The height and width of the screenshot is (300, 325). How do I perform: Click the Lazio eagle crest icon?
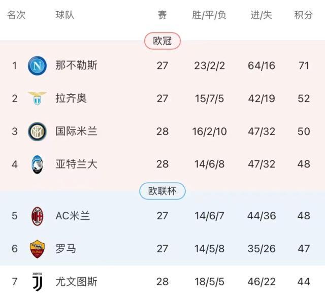tap(37, 98)
